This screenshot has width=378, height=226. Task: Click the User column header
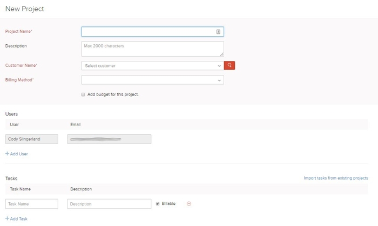pyautogui.click(x=15, y=125)
